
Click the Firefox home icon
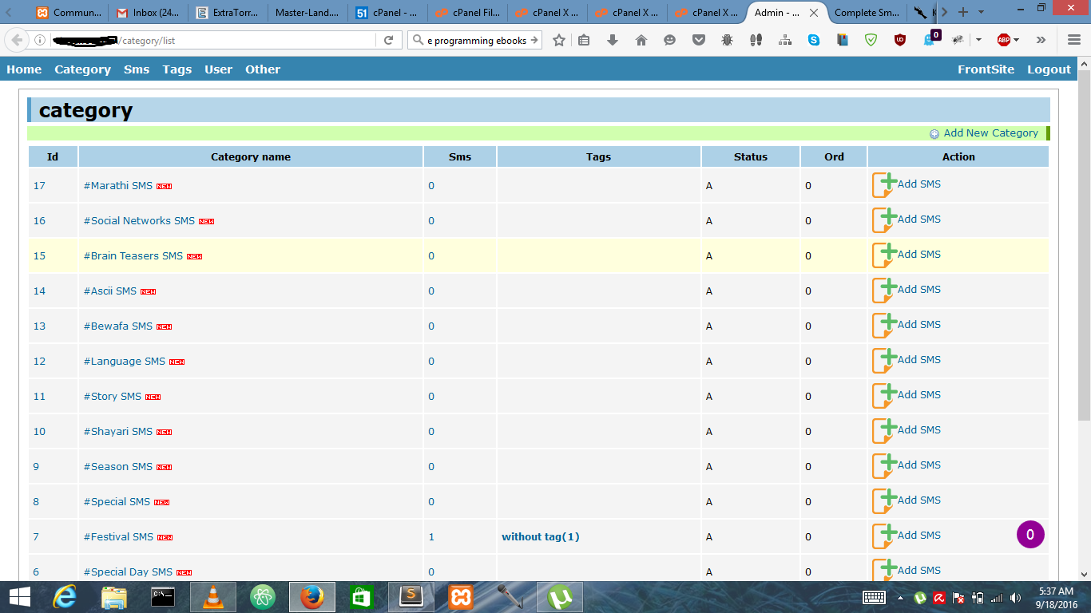(641, 40)
